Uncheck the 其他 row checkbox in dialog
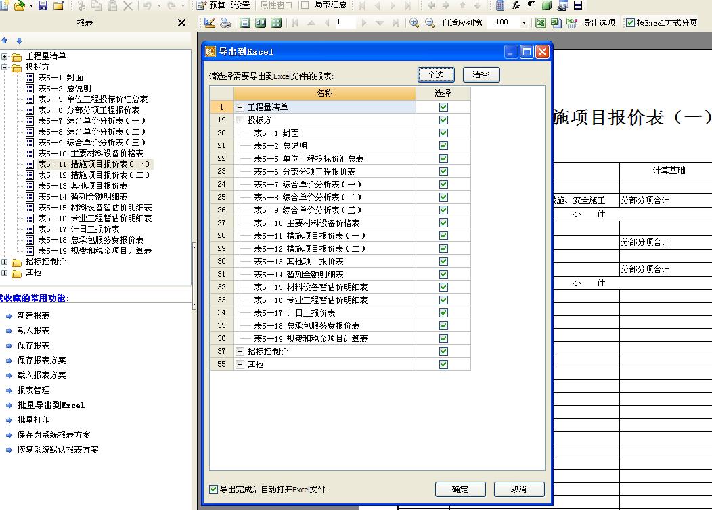Screen dimensions: 712x510 tap(443, 365)
